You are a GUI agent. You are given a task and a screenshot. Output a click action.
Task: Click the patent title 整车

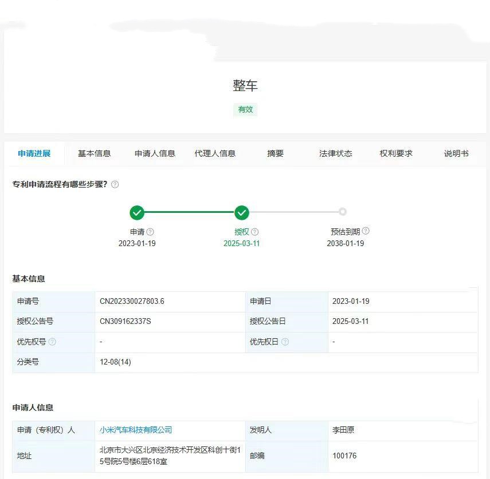click(x=245, y=85)
